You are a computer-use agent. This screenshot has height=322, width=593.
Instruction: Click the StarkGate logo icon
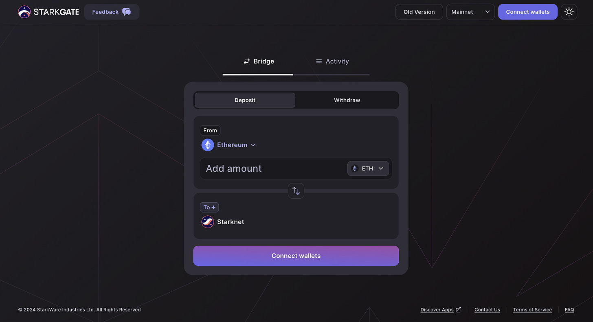(x=24, y=12)
